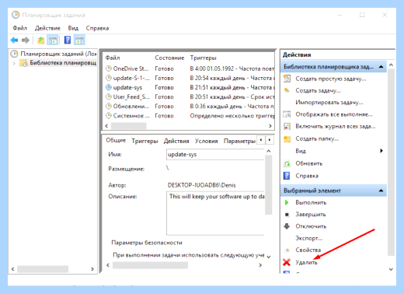
Task: Click Отключить action text
Action: tap(311, 226)
